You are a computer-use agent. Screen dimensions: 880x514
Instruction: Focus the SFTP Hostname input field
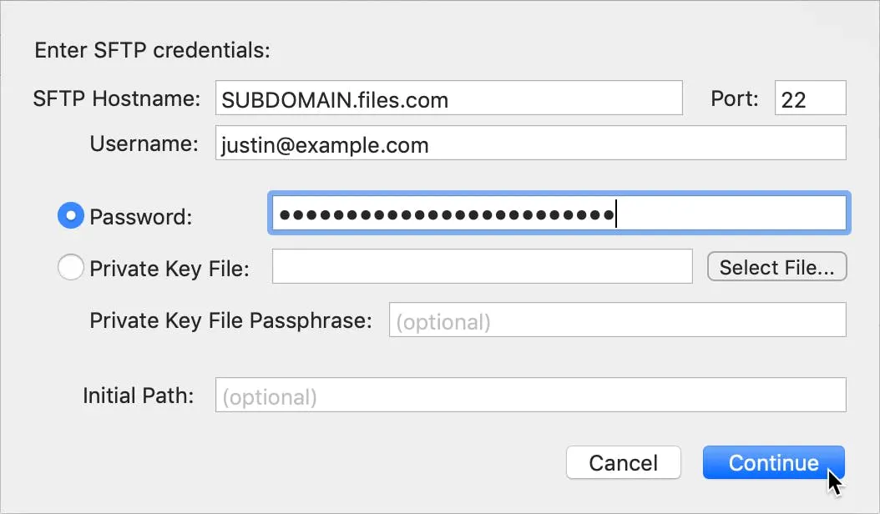[x=449, y=98]
